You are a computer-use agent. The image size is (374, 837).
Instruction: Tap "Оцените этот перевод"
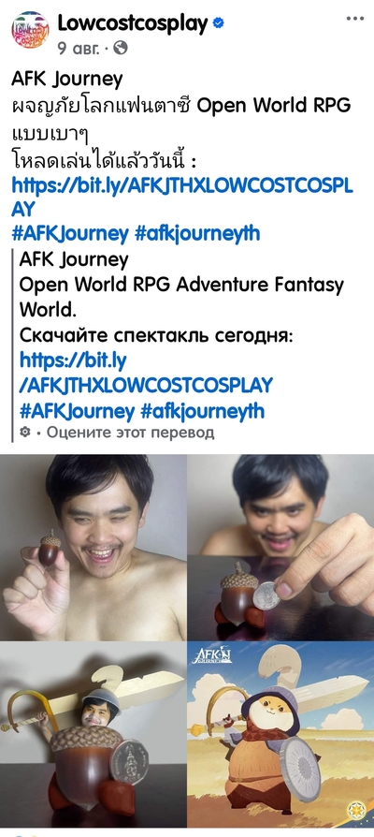point(131,433)
